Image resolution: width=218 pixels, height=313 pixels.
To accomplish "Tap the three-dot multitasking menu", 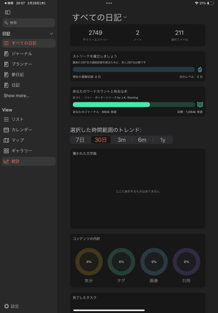I will (109, 3).
